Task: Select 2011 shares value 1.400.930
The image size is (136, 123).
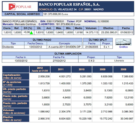Action: [65, 84]
